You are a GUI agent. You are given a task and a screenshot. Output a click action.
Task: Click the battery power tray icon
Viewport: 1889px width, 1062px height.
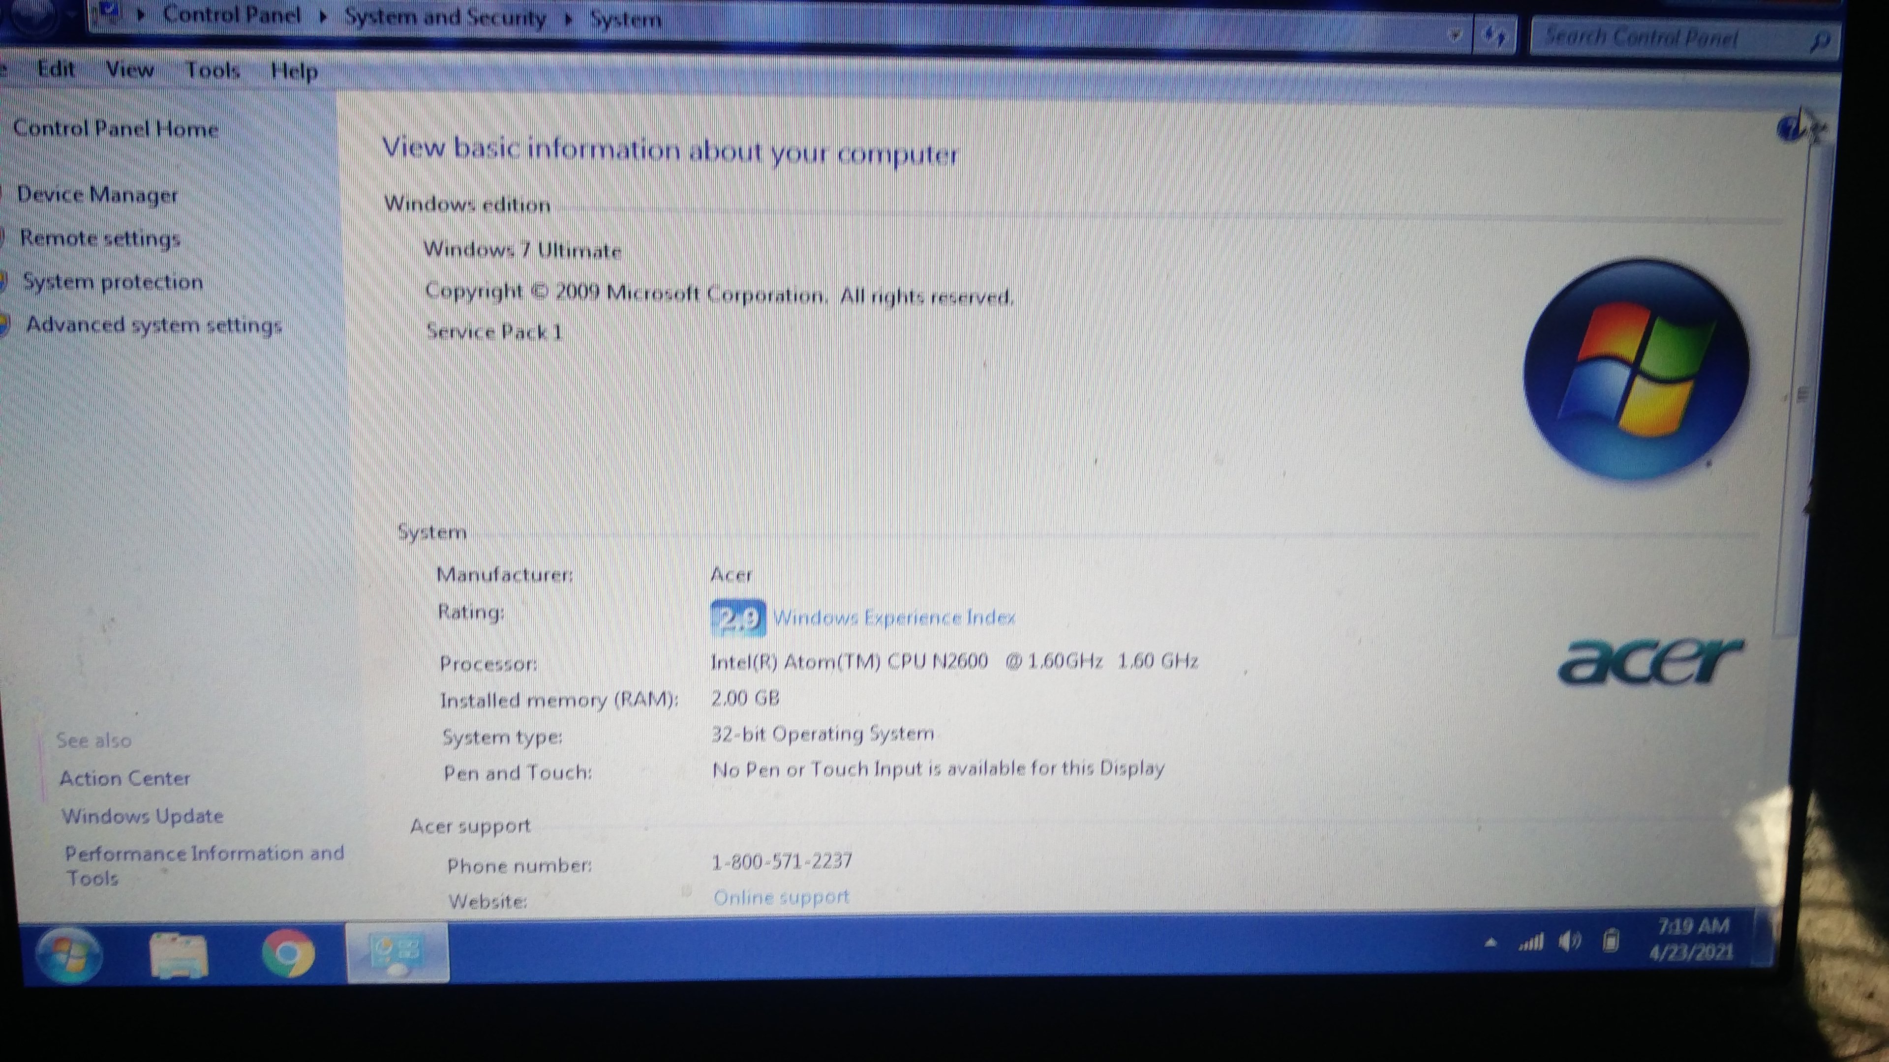pos(1611,941)
